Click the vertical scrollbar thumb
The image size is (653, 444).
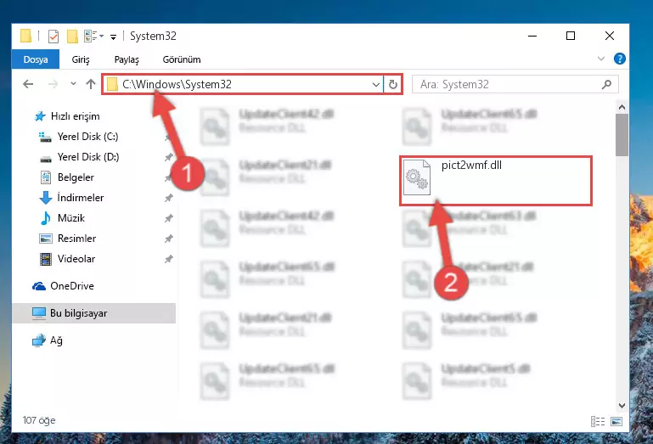point(622,135)
